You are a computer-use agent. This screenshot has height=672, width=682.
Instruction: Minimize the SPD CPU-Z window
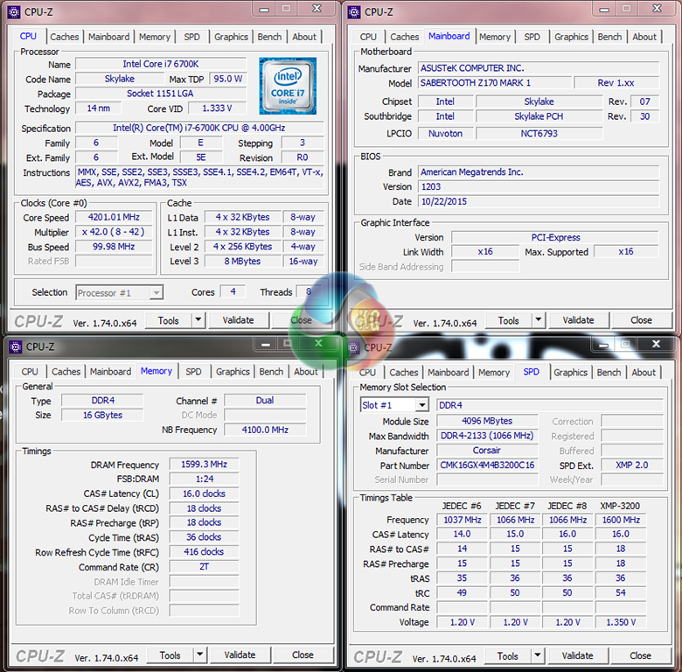(603, 345)
